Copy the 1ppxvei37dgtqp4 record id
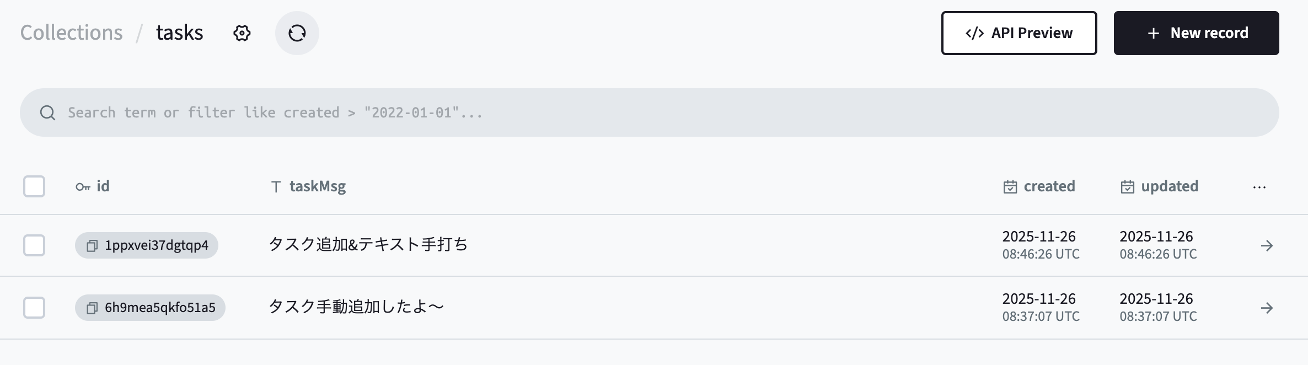Viewport: 1308px width, 365px height. (92, 245)
